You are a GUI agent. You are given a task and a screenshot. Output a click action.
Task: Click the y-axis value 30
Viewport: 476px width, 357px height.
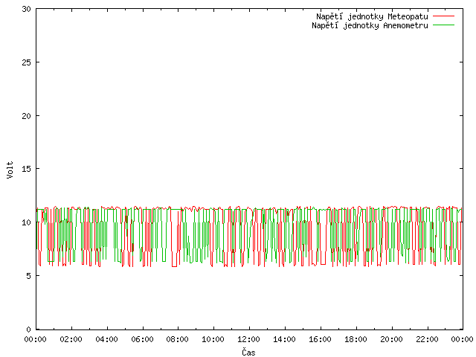pyautogui.click(x=27, y=9)
